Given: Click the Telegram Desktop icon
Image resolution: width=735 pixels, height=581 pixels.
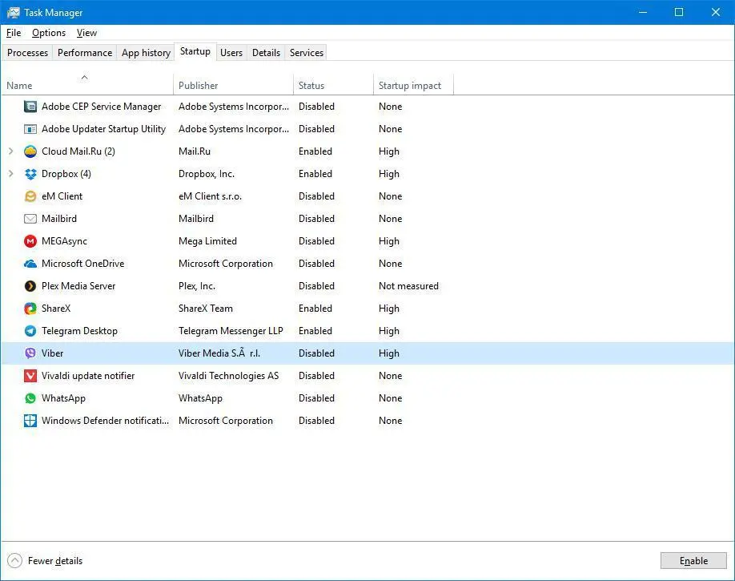Looking at the screenshot, I should 30,331.
